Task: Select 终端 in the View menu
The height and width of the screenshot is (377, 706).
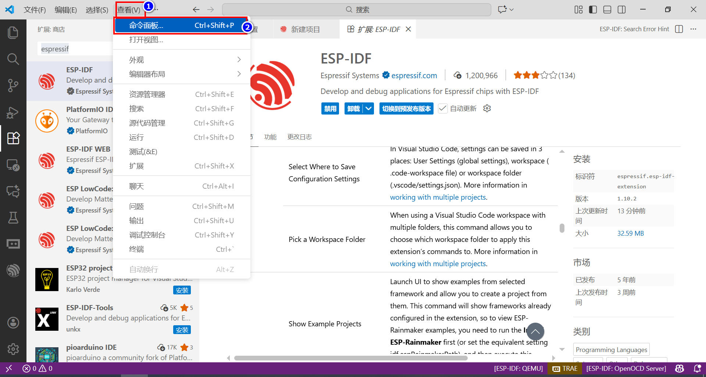Action: (182, 249)
